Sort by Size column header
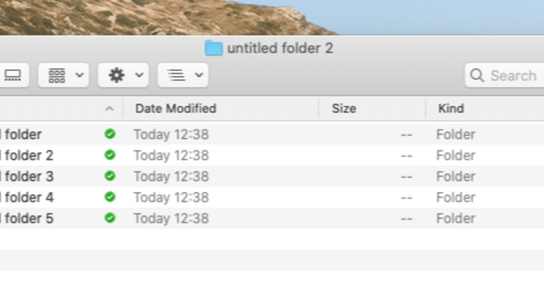The height and width of the screenshot is (285, 544). click(x=344, y=109)
